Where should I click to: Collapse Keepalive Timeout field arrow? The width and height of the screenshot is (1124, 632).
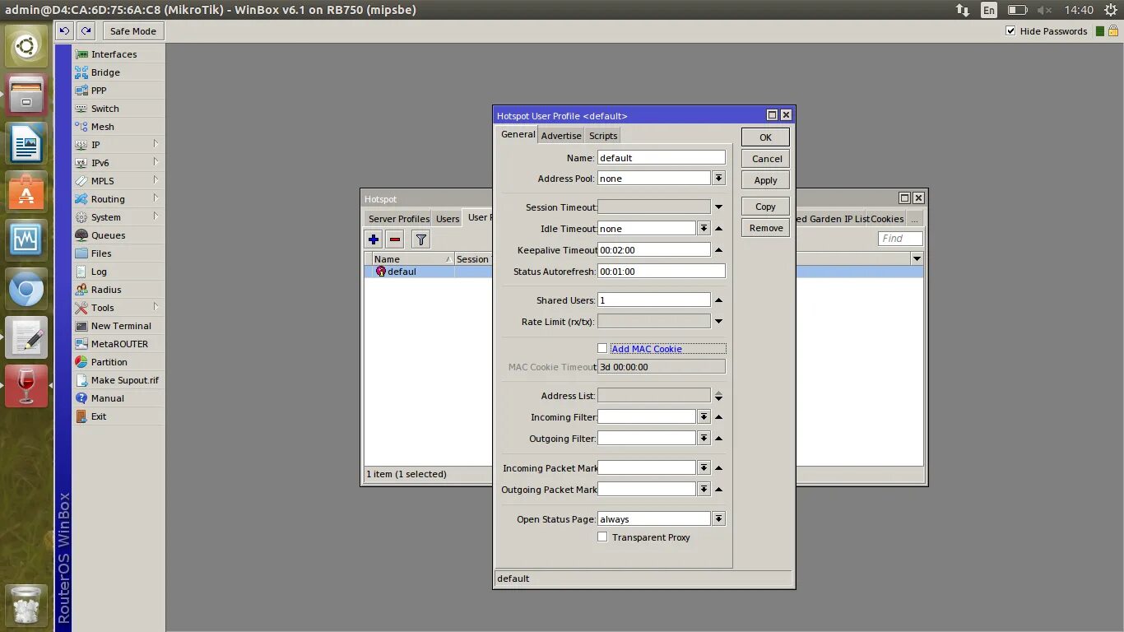718,250
